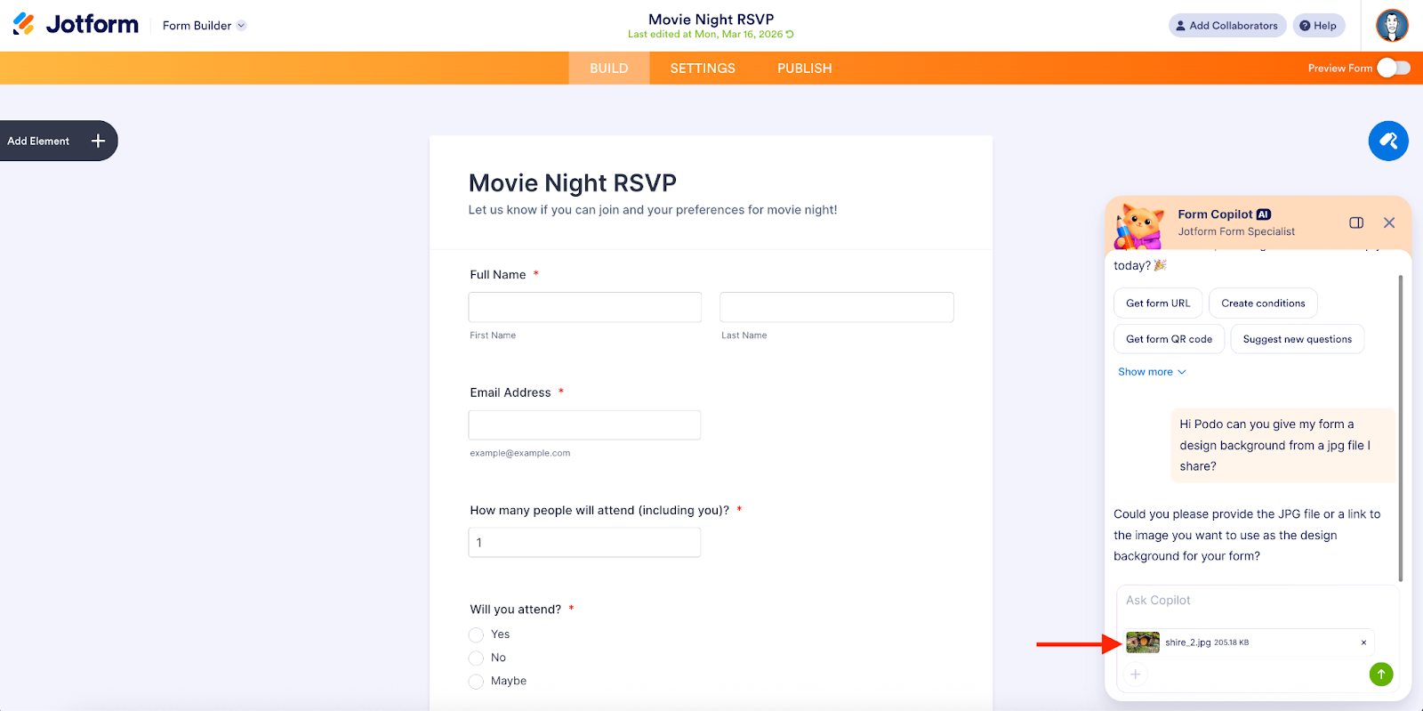Viewport: 1423px width, 711px height.
Task: Close the Form Copilot chat panel
Action: (x=1389, y=222)
